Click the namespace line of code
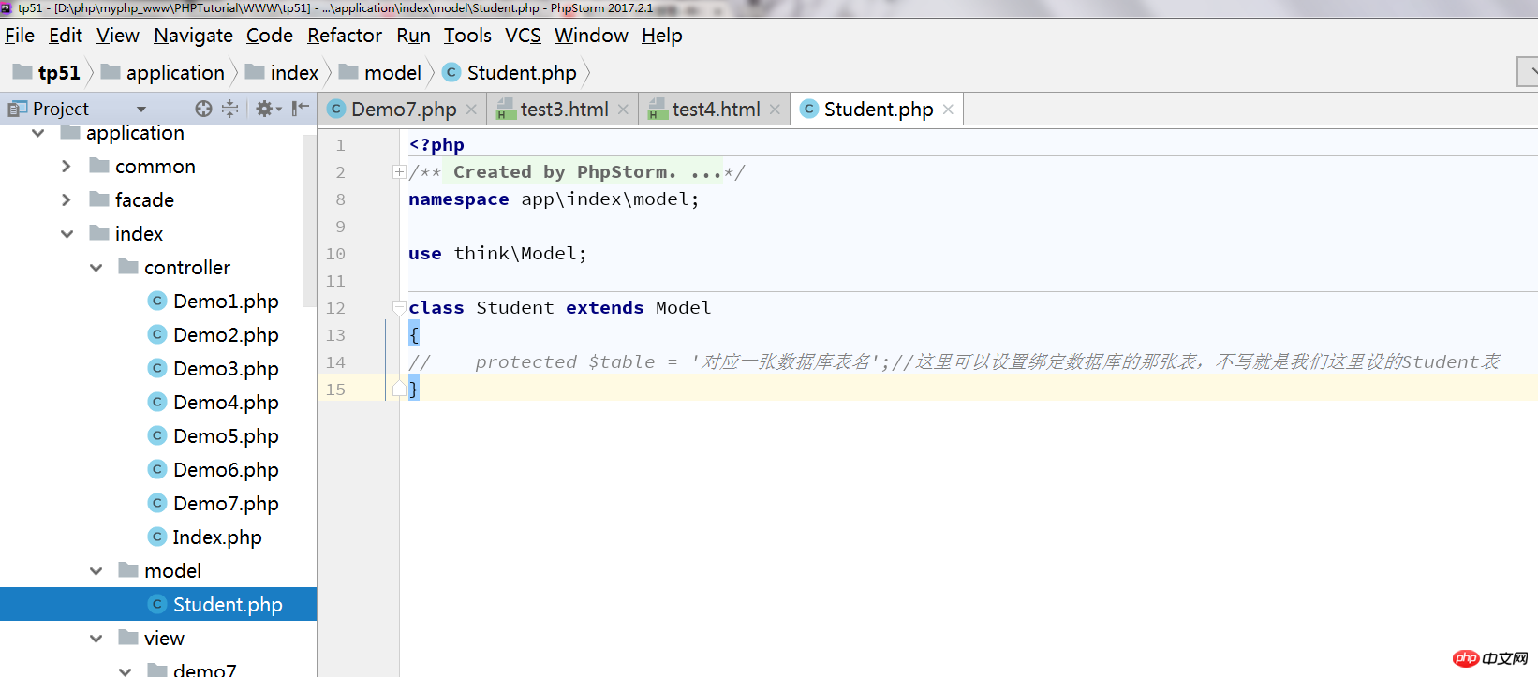This screenshot has width=1538, height=677. (x=554, y=199)
